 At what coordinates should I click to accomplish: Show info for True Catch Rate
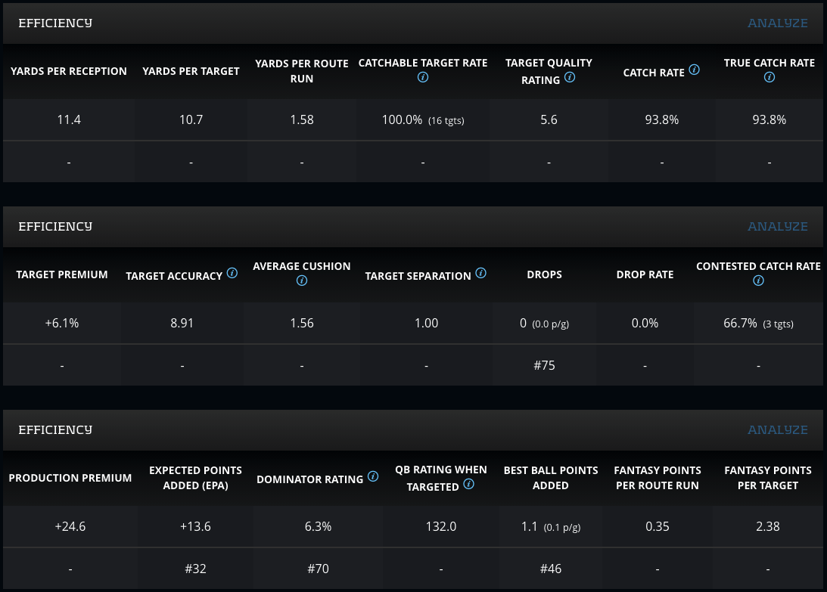769,78
